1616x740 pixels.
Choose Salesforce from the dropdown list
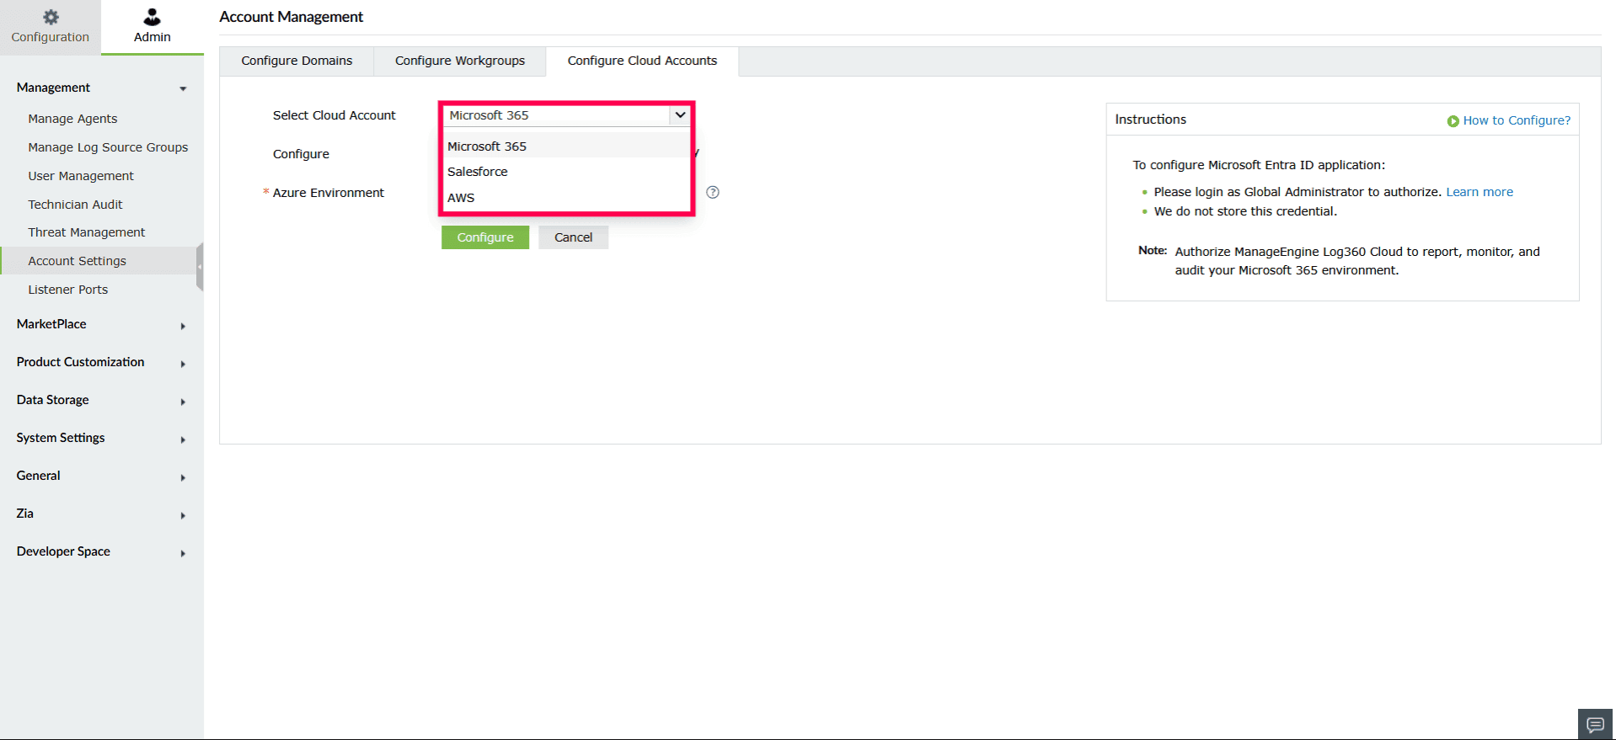click(x=566, y=172)
